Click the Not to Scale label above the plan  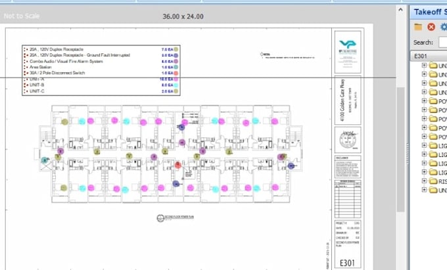[22, 16]
